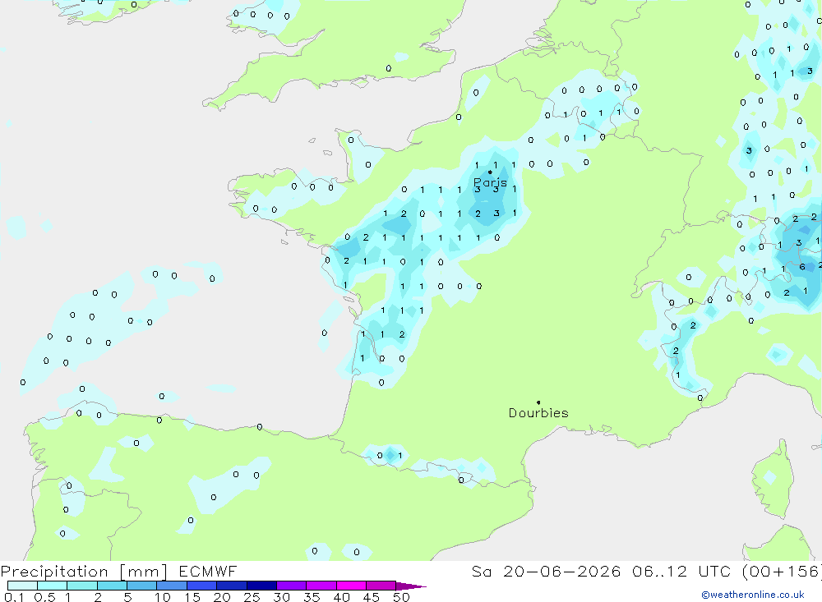Click the '06..12 UTC' time range text
The image size is (822, 602).
(681, 572)
